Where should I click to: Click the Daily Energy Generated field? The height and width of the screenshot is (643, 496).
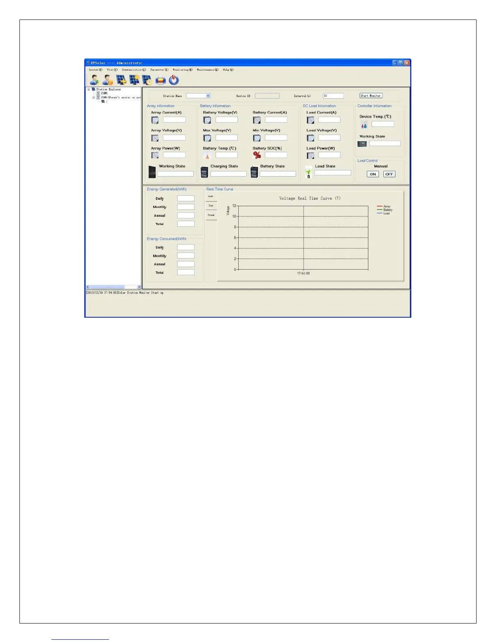(x=186, y=199)
